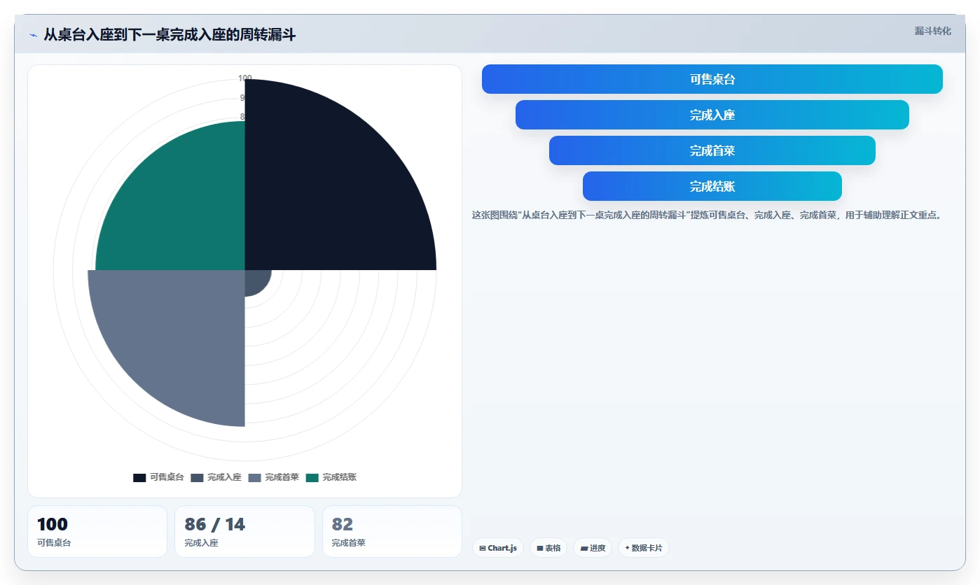980x585 pixels.
Task: Select the 数据卡片 tag chip
Action: click(x=643, y=548)
